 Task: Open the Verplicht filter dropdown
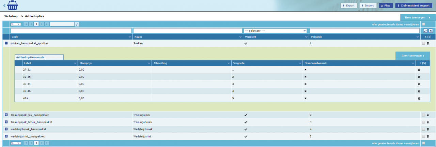tap(275, 31)
